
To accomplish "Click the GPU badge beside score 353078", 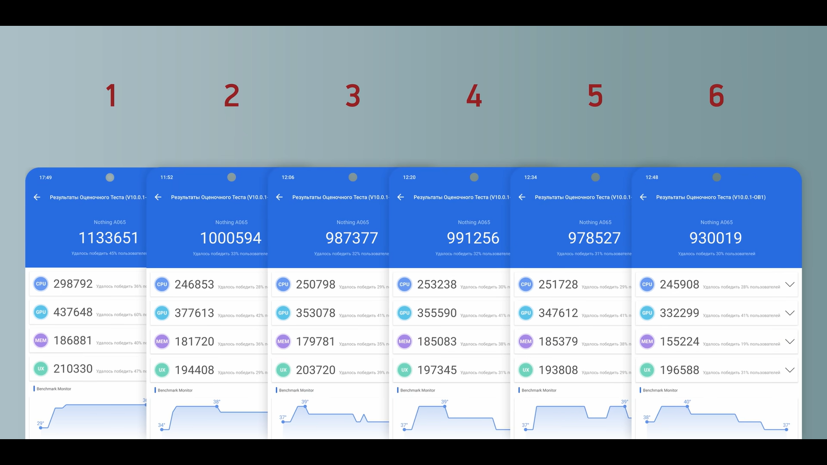I will (x=283, y=313).
